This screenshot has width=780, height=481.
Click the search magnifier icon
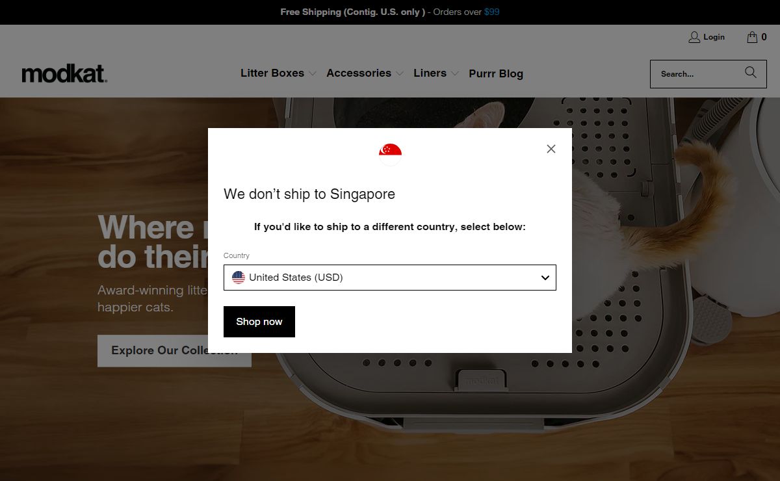click(751, 73)
